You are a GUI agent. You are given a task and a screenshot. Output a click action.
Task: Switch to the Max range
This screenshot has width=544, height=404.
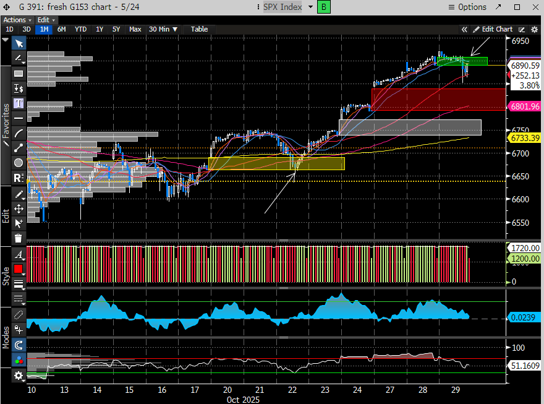[135, 29]
